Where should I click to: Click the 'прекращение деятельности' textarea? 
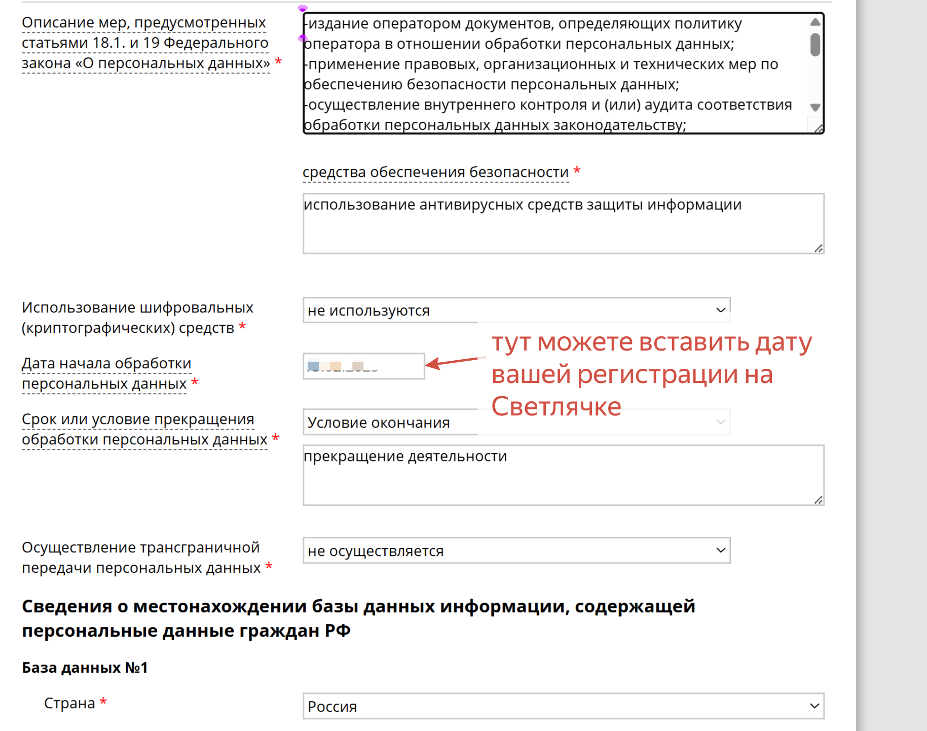click(563, 475)
